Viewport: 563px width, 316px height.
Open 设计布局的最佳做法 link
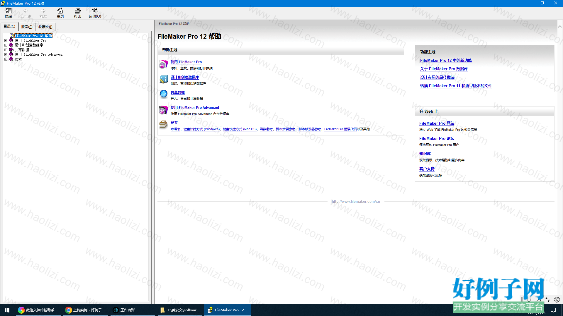[437, 78]
